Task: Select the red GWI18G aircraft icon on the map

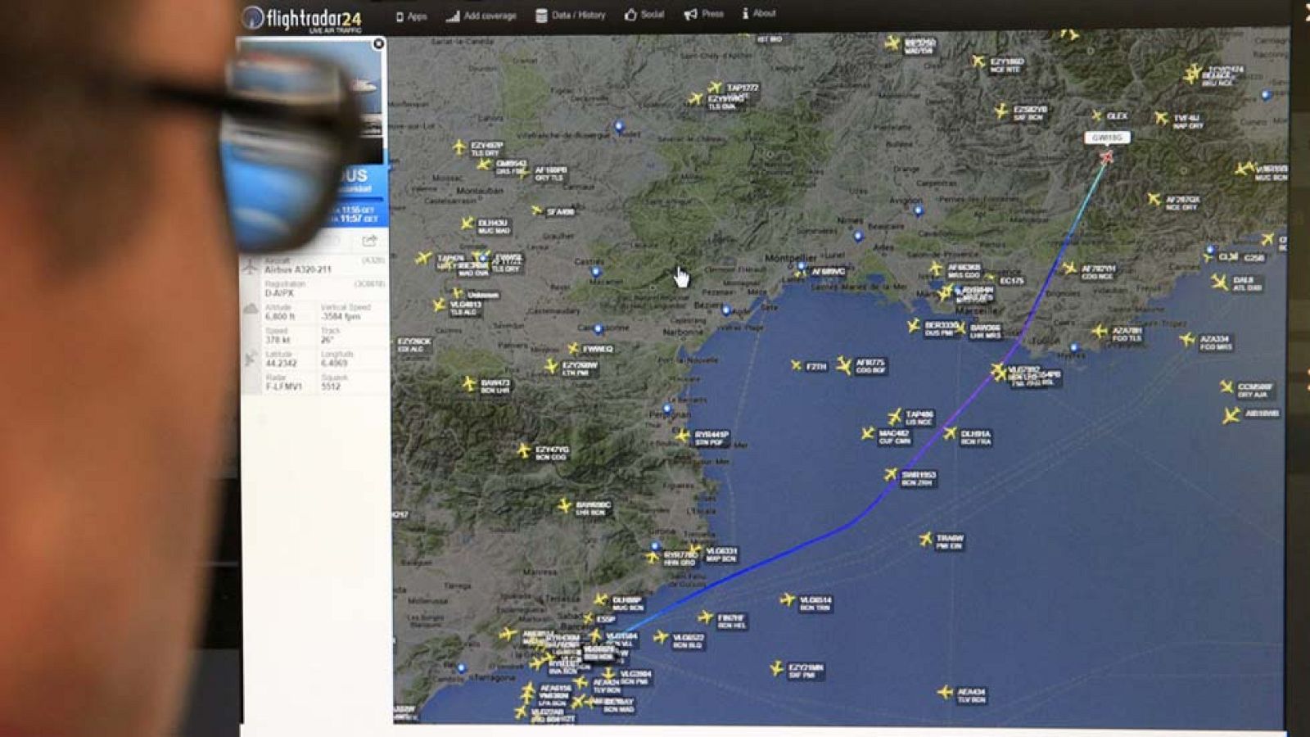Action: [x=1107, y=156]
